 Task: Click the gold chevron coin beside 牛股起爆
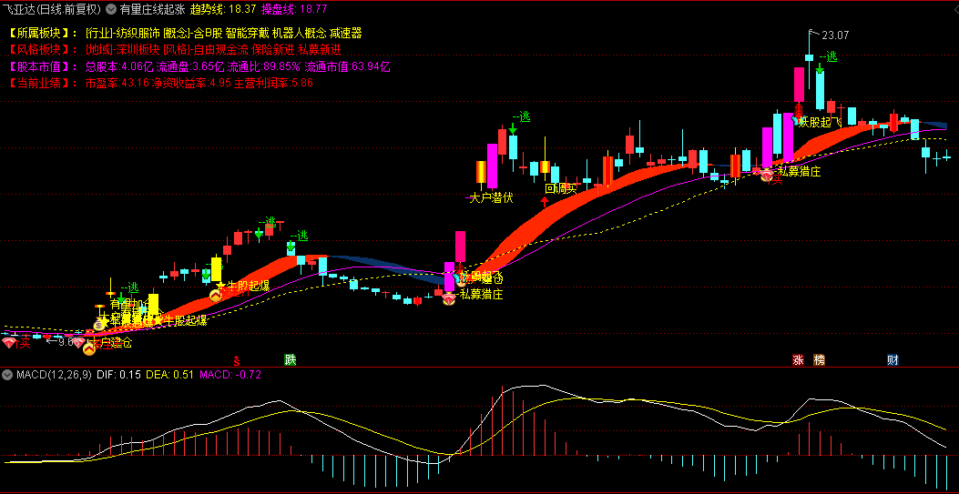click(x=215, y=297)
